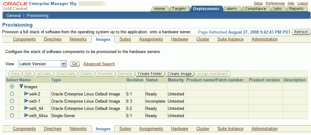The image size is (311, 135).
Task: Click the Assign Hardware button
Action: coord(212,74)
